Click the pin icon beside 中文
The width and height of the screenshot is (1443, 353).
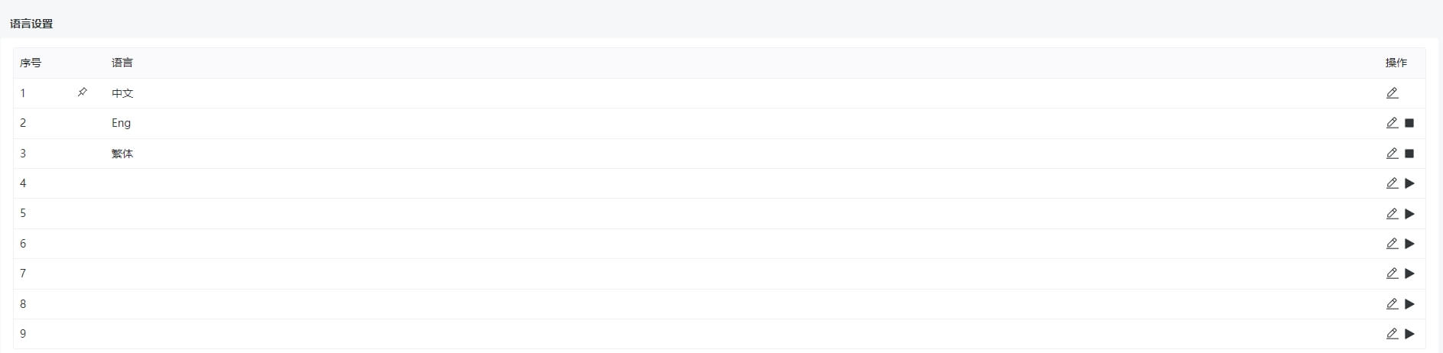coord(83,92)
